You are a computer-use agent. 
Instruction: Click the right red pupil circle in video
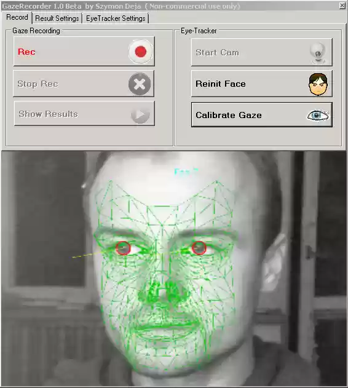(x=199, y=248)
